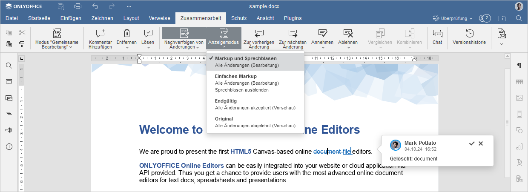Select Einfaches Markup display mode
The image size is (528, 192).
[255, 83]
